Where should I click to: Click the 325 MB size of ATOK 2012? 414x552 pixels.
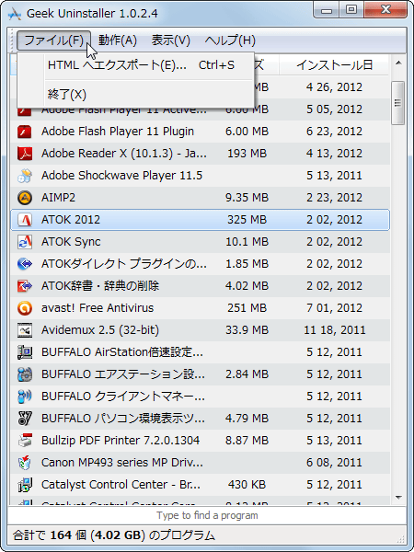(247, 220)
